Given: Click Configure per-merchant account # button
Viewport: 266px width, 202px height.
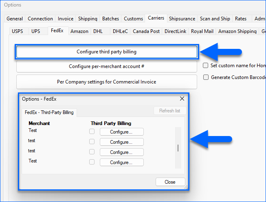Looking at the screenshot, I should click(107, 66).
